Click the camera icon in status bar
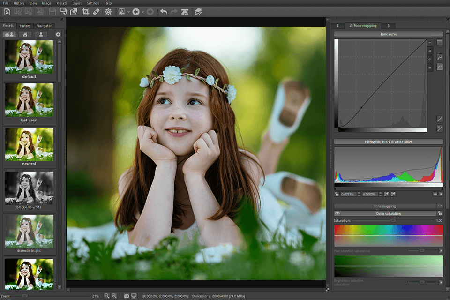Image resolution: width=450 pixels, height=300 pixels. tap(127, 296)
